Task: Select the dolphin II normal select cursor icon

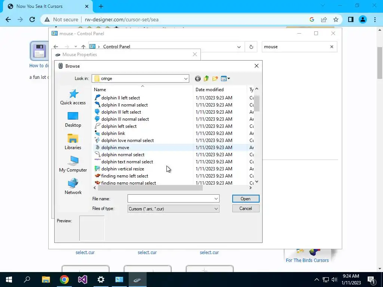Action: (x=98, y=105)
